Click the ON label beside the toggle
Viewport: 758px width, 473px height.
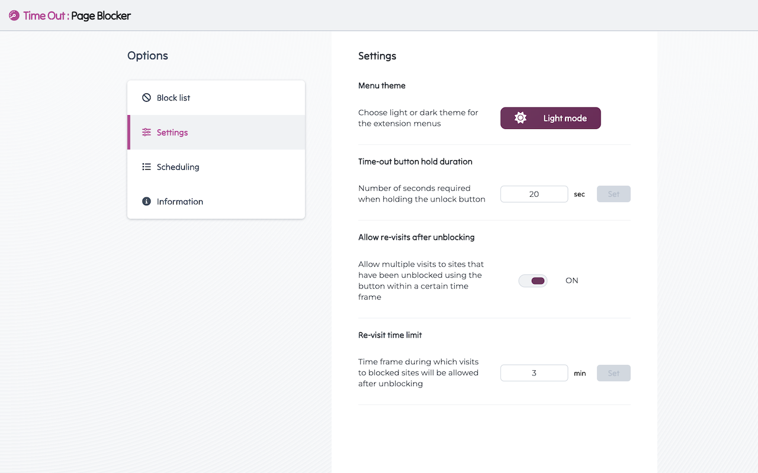(x=571, y=281)
